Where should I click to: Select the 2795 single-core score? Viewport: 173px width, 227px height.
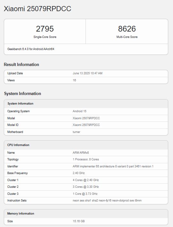pyautogui.click(x=45, y=29)
